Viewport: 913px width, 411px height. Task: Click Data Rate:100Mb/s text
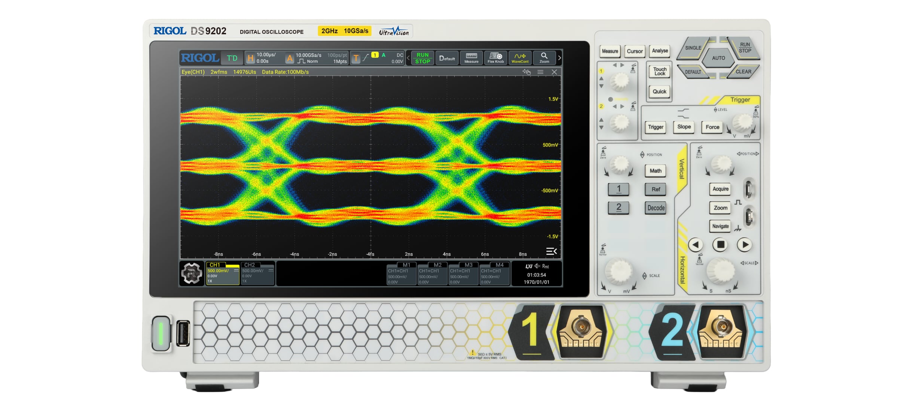click(285, 72)
